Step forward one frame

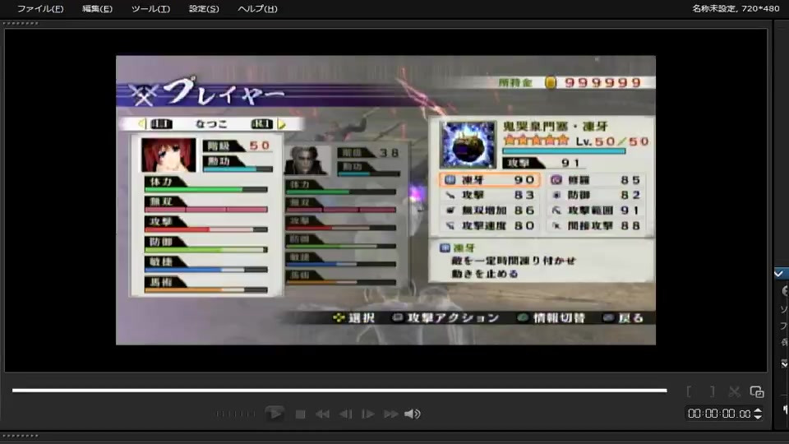pyautogui.click(x=368, y=414)
